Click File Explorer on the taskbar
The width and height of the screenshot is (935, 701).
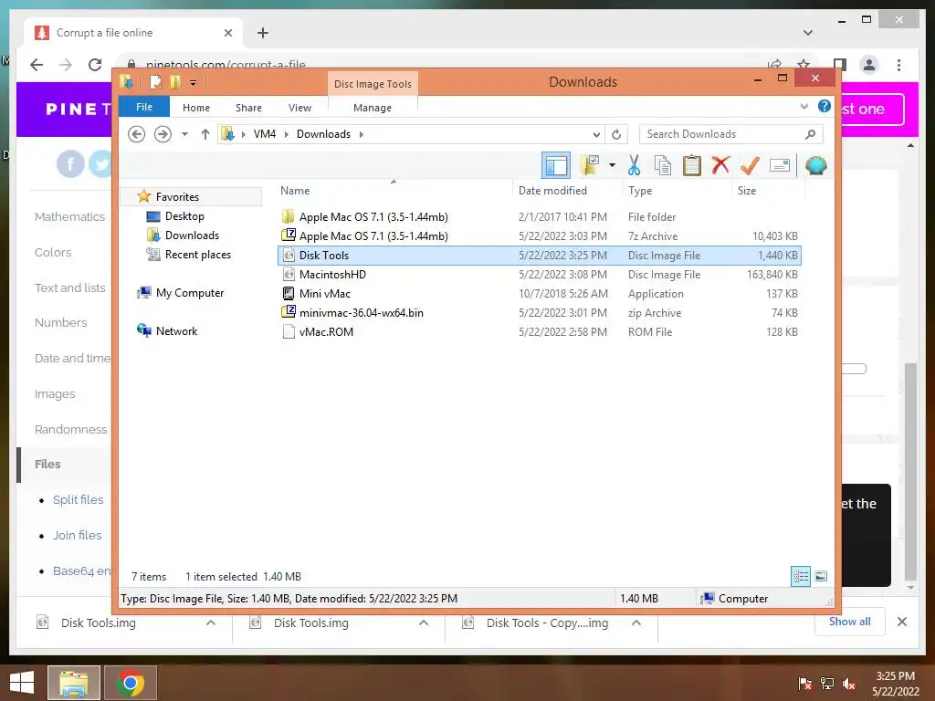coord(73,683)
